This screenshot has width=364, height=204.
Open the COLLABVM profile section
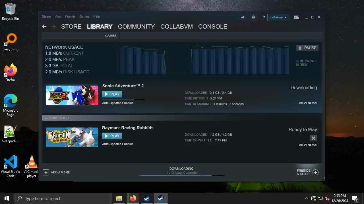coord(177,27)
